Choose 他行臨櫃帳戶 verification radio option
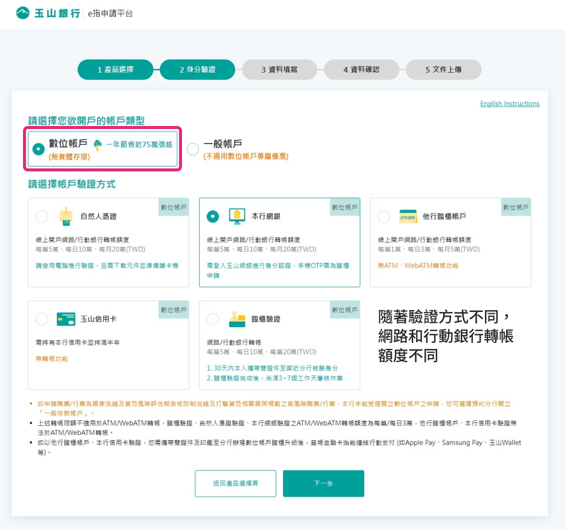 pyautogui.click(x=384, y=216)
